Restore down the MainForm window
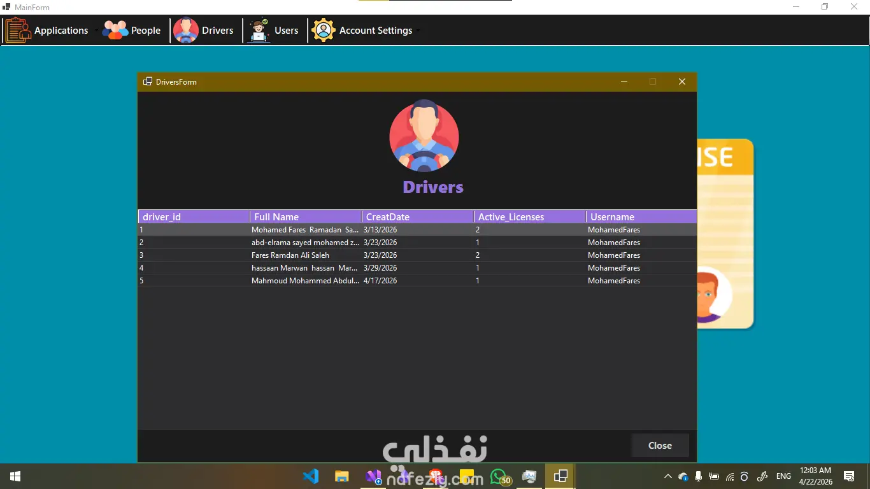Image resolution: width=870 pixels, height=489 pixels. 825,7
